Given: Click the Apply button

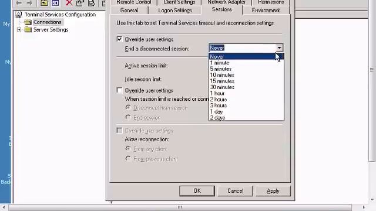Looking at the screenshot, I should [x=273, y=190].
